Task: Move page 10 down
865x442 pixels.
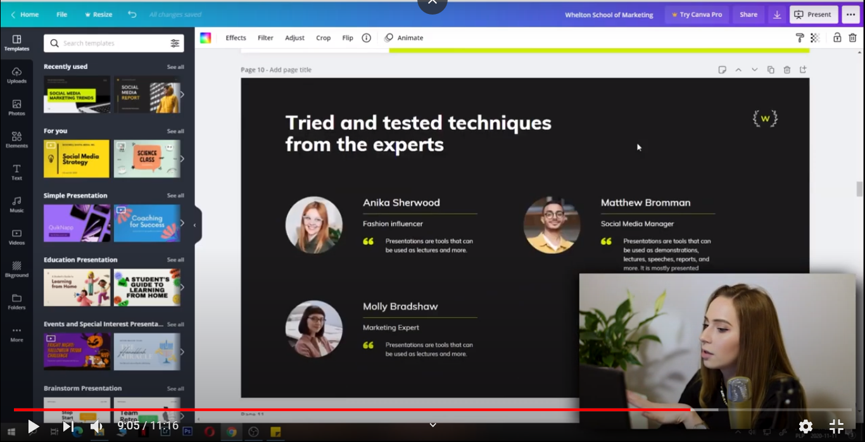Action: pyautogui.click(x=754, y=70)
